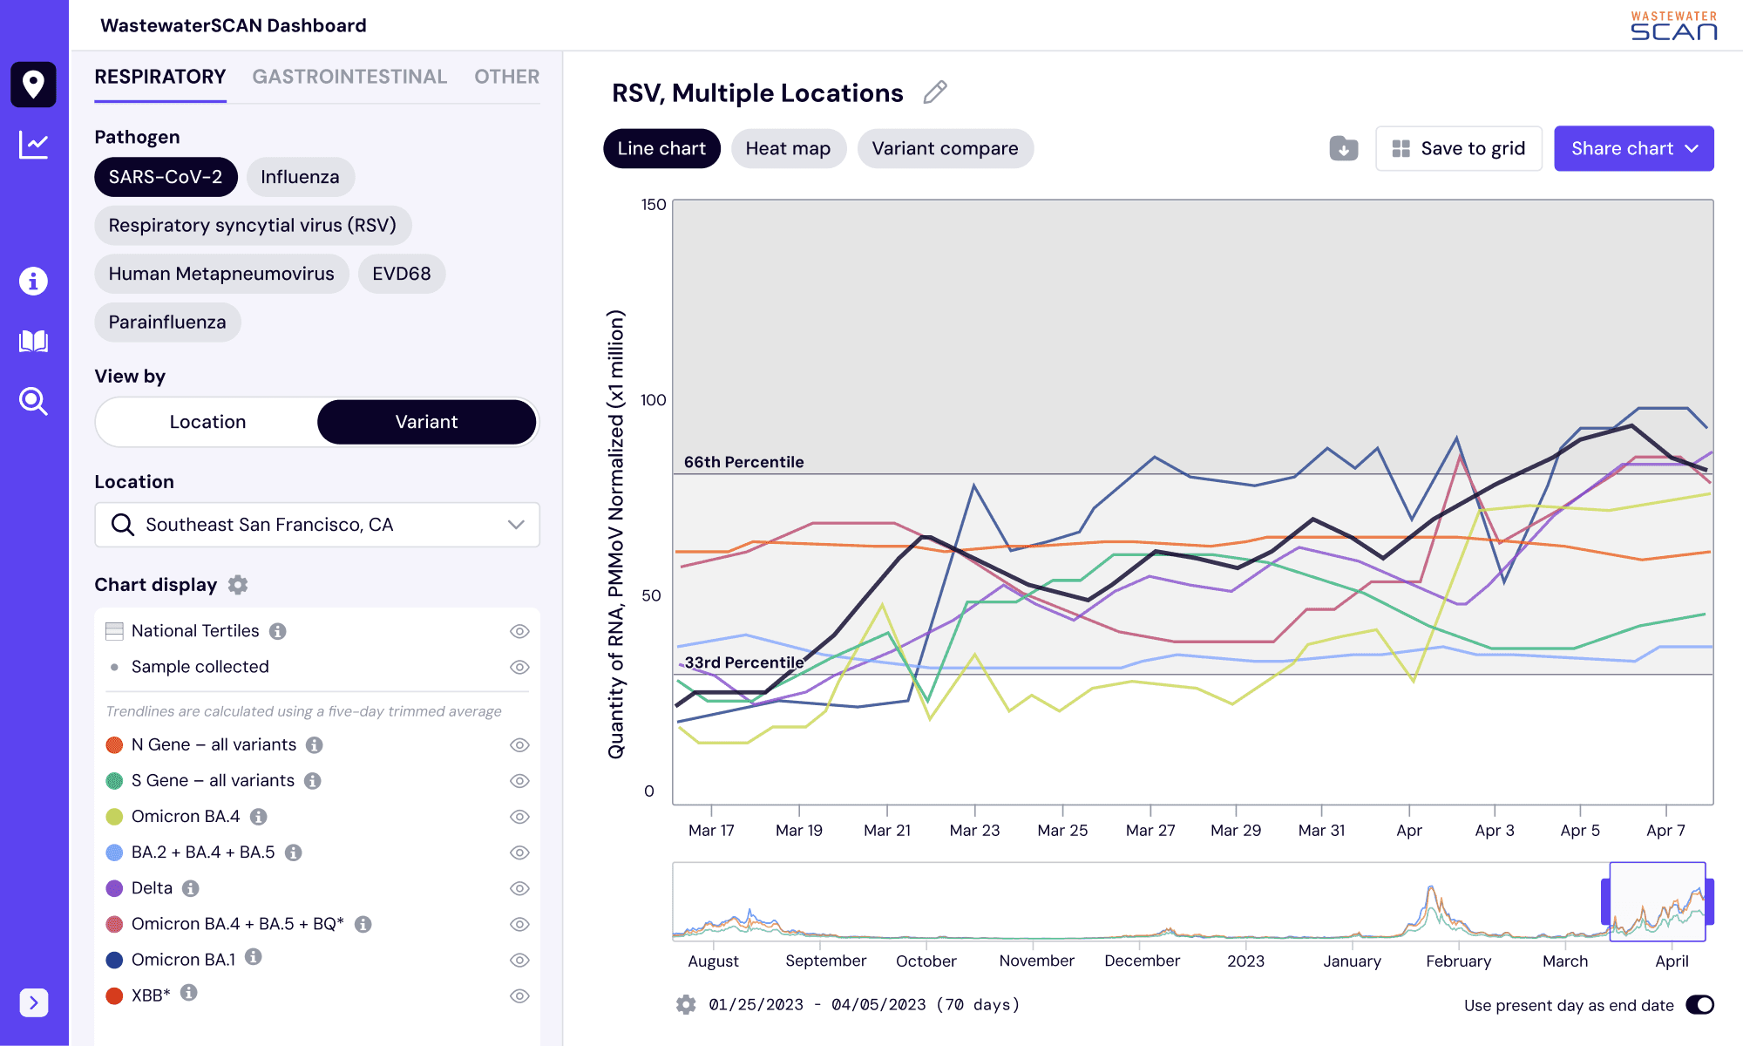Image resolution: width=1743 pixels, height=1046 pixels.
Task: Click the info circle sidebar icon
Action: (33, 281)
